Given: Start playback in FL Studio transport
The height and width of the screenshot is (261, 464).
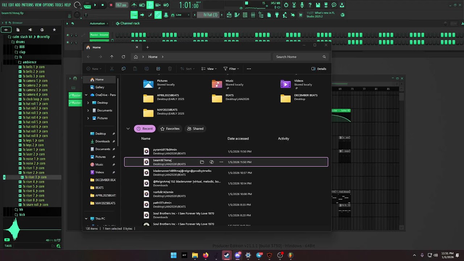Looking at the screenshot, I should point(95,5).
